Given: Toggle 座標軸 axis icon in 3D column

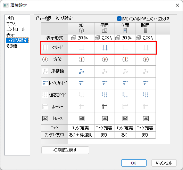Looking at the screenshot, I should tap(82, 71).
